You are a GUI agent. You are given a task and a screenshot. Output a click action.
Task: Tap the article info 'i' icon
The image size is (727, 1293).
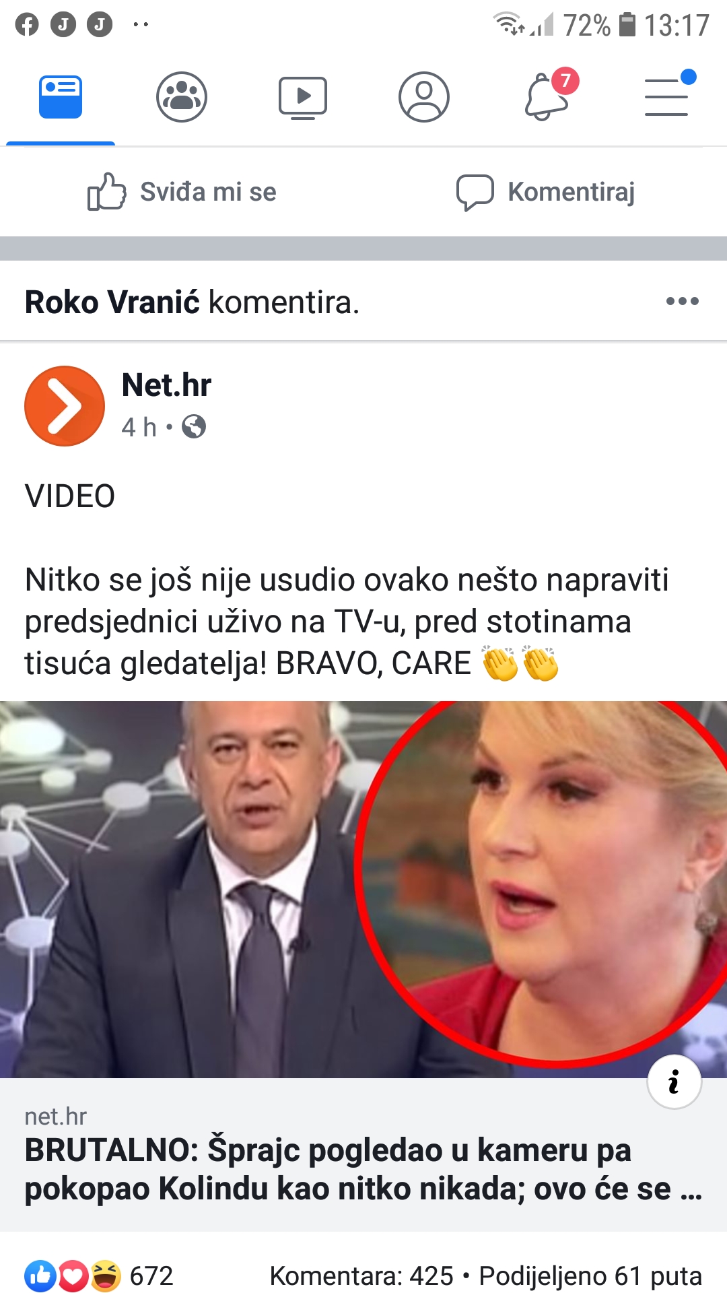(x=674, y=1082)
